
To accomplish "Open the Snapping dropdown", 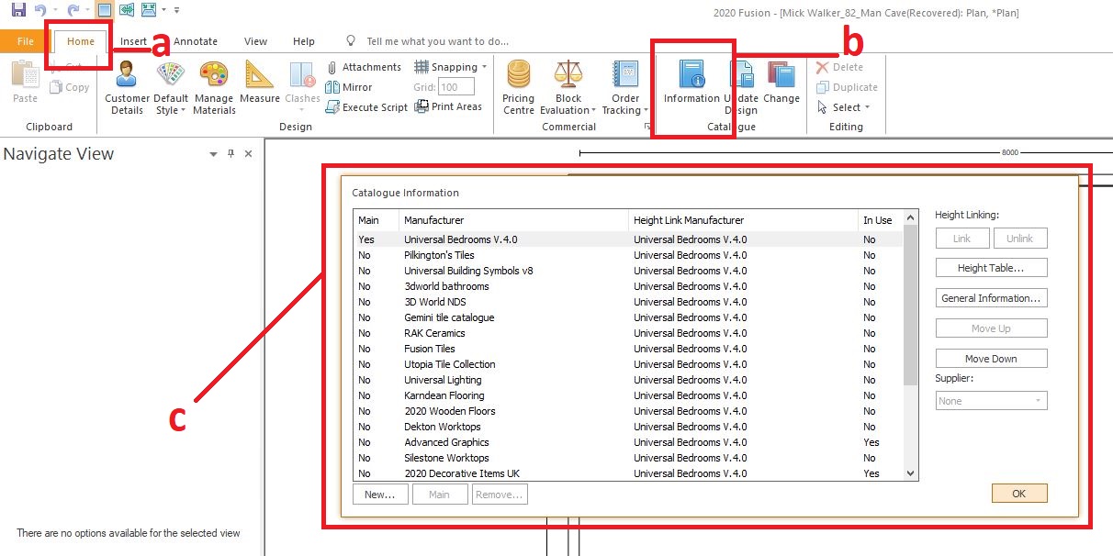I will [x=451, y=67].
